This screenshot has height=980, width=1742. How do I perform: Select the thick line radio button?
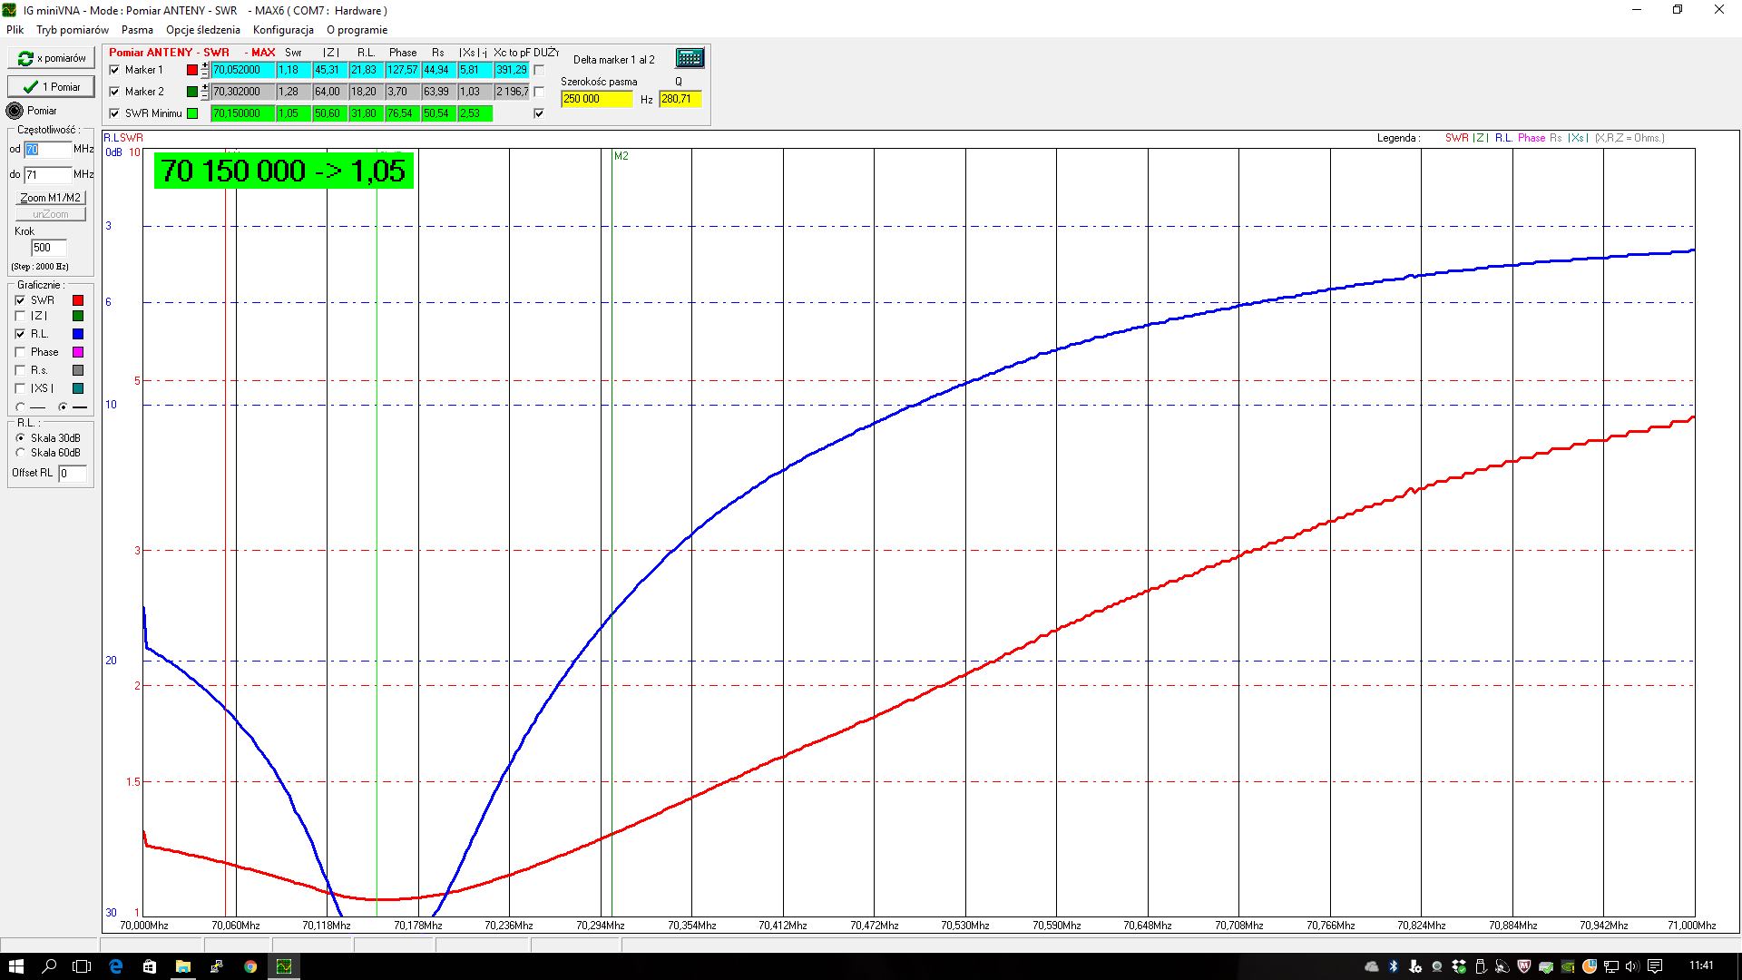click(63, 407)
